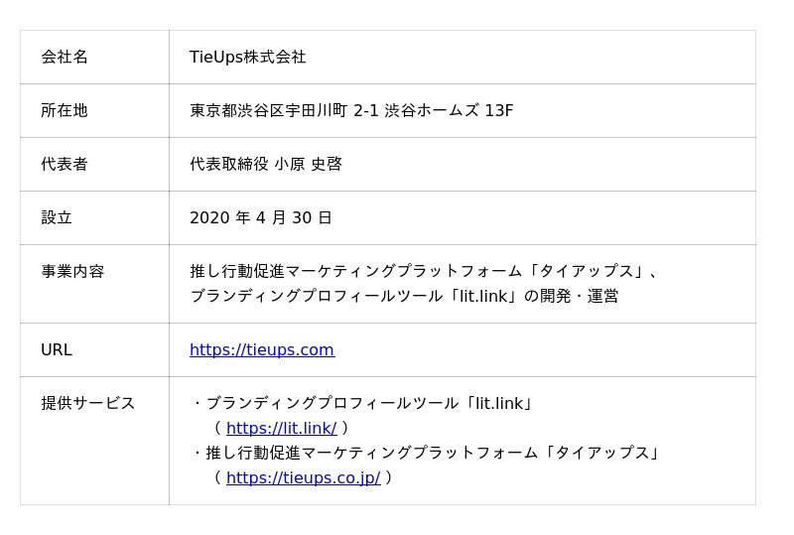Click the founding date 2020 年 4 月 30 日
Image resolution: width=794 pixels, height=535 pixels.
coord(261,217)
